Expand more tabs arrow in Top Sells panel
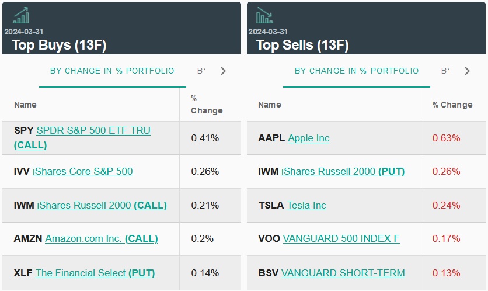The image size is (488, 291). tap(467, 71)
